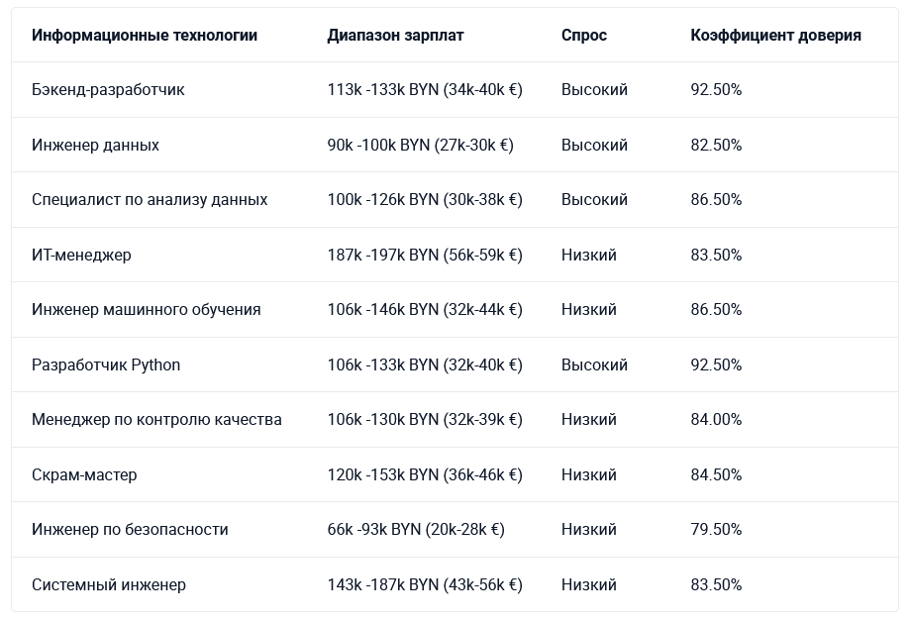This screenshot has height=623, width=911.
Task: Click salary range "90k -100k BYN (27k-30k €)"
Action: tap(421, 146)
